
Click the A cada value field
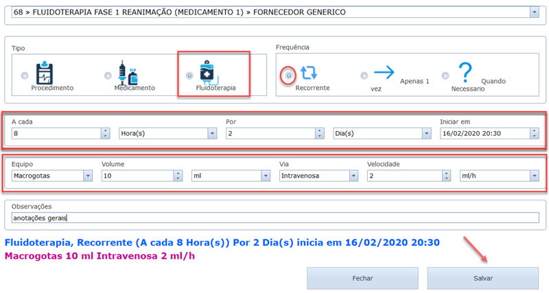point(56,133)
